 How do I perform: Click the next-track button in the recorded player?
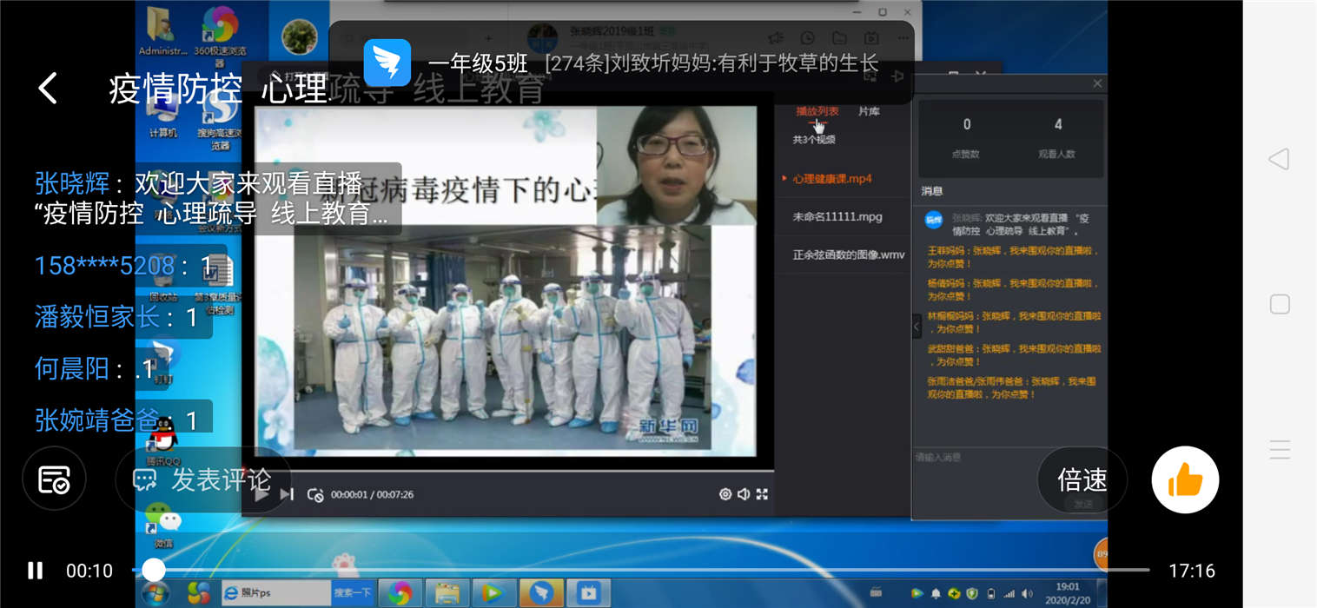(x=288, y=494)
